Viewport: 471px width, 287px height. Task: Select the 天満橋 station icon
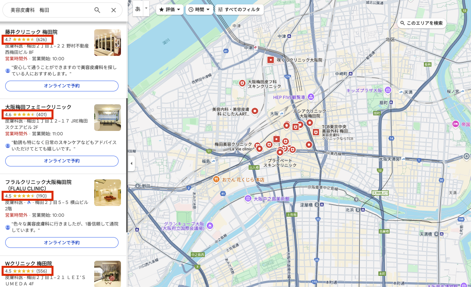[x=436, y=234]
